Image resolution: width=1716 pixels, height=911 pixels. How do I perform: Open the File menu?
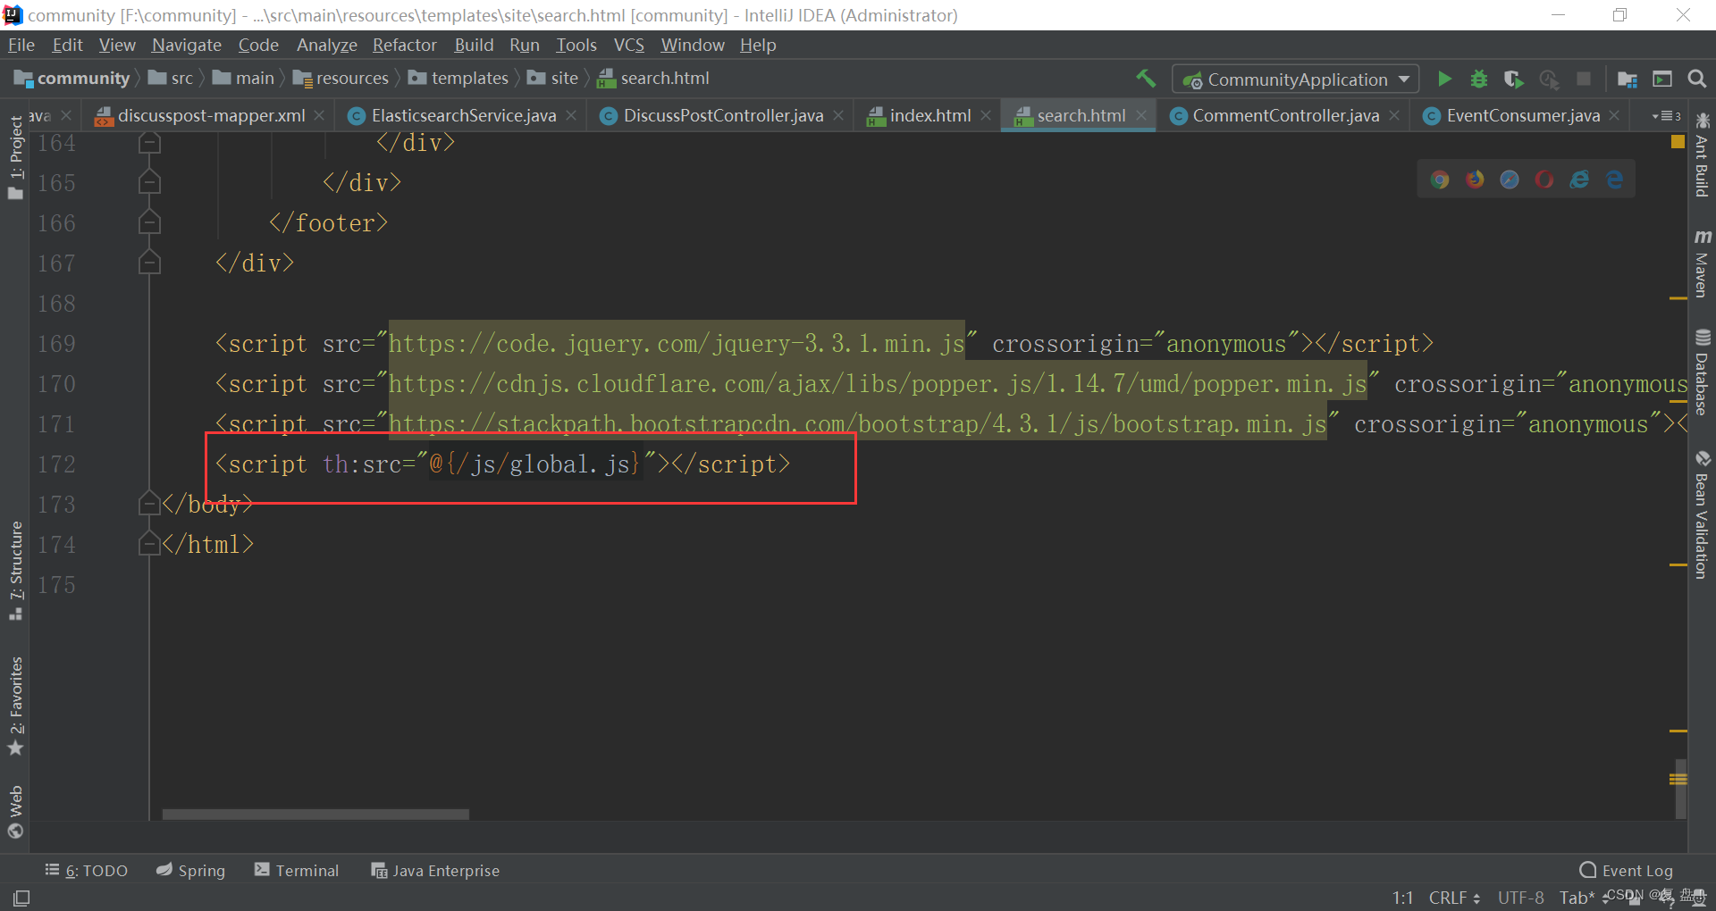tap(21, 45)
